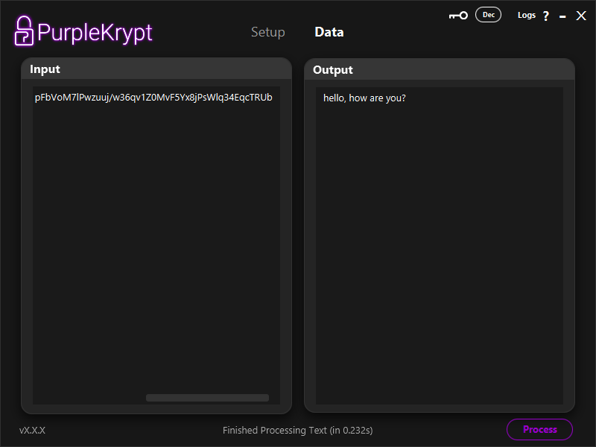Click the Finished Processing Text status message
This screenshot has width=596, height=447.
pos(297,430)
